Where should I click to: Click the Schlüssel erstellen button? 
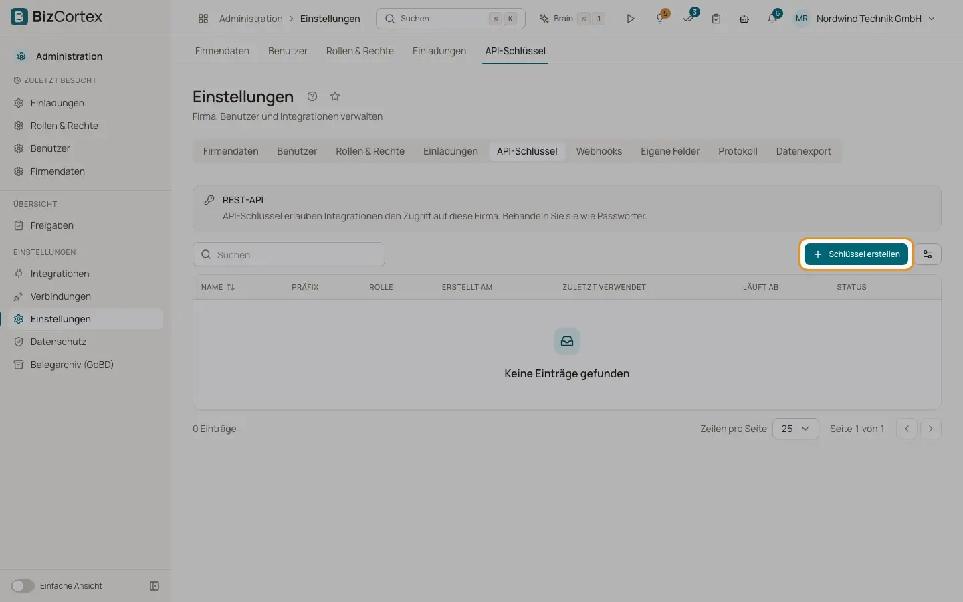[x=856, y=254]
